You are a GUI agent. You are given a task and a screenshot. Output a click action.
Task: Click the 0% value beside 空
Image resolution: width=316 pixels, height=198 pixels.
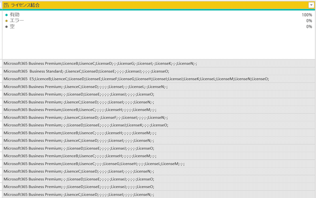point(309,26)
